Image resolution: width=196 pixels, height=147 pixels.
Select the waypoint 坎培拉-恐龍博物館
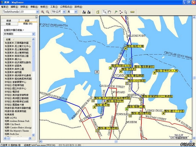pyautogui.click(x=14, y=85)
